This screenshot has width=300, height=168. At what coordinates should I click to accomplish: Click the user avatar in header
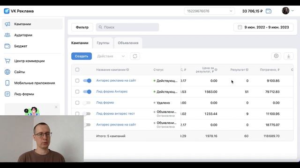[x=285, y=11]
